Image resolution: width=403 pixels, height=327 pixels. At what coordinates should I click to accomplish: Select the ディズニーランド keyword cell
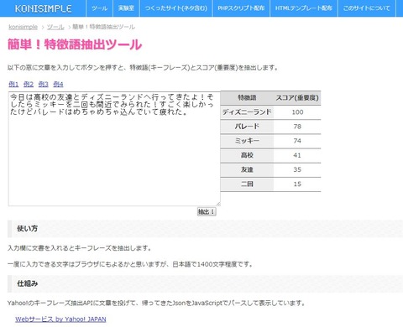pos(247,112)
